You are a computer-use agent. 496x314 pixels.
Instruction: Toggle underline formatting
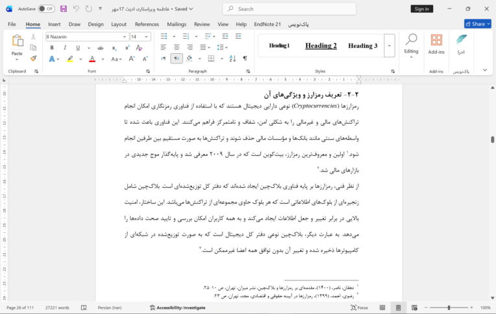(78, 48)
